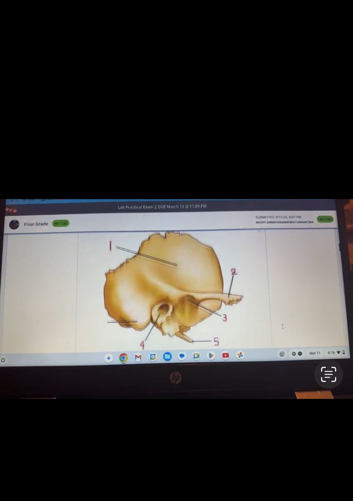Open Google Photos pinwheel icon
Viewport: 353px width, 501px height.
pos(240,355)
